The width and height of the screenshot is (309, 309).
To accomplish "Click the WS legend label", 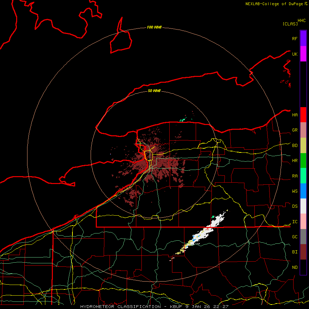I will (295, 191).
